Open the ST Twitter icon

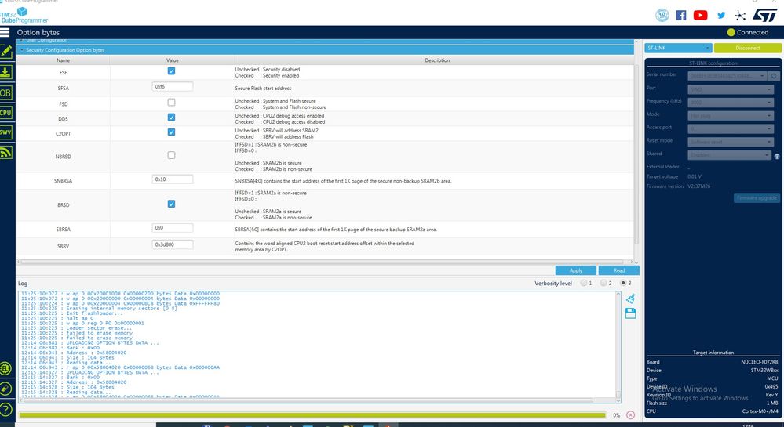point(721,15)
